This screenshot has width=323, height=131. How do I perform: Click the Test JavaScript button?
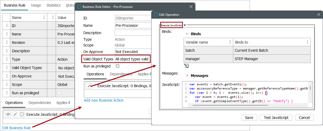[x=276, y=118]
